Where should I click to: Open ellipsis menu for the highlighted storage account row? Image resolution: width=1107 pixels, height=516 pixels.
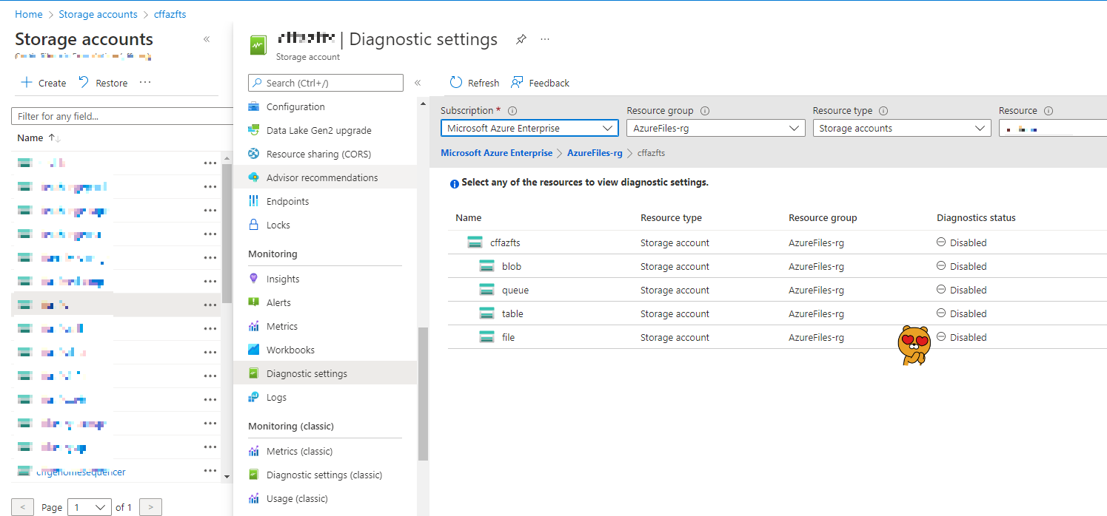[x=210, y=305]
